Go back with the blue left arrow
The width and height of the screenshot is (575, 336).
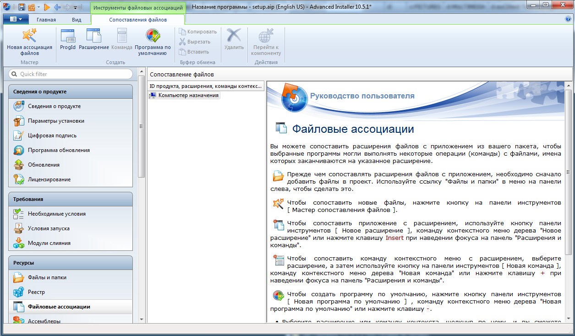[57, 7]
